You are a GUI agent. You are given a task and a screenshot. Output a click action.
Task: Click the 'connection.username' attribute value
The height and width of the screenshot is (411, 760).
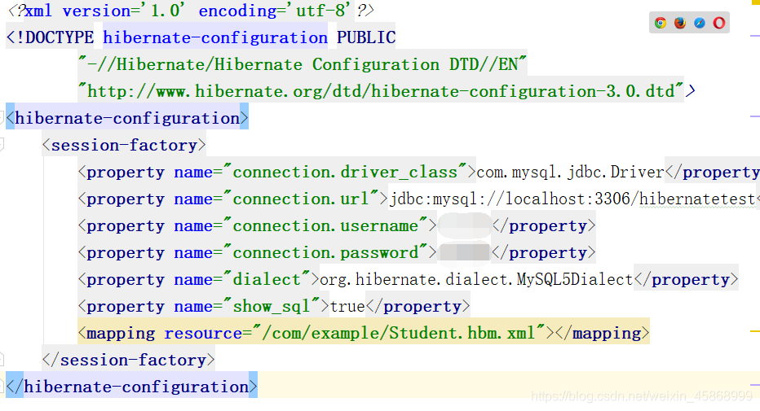(325, 225)
